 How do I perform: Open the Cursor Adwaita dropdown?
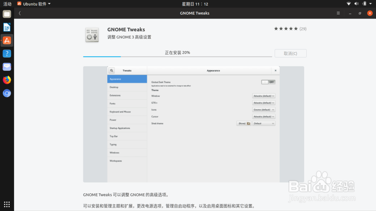click(x=264, y=117)
